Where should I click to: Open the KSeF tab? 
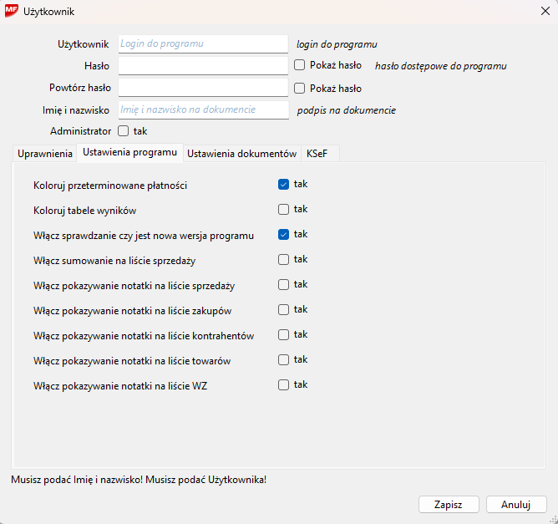(317, 154)
